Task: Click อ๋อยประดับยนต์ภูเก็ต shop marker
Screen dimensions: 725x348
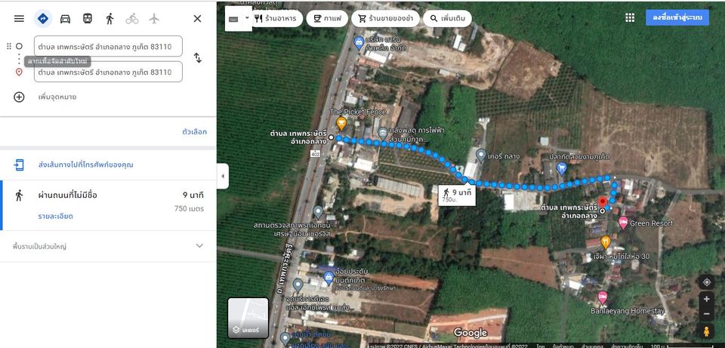Action: coord(329,278)
